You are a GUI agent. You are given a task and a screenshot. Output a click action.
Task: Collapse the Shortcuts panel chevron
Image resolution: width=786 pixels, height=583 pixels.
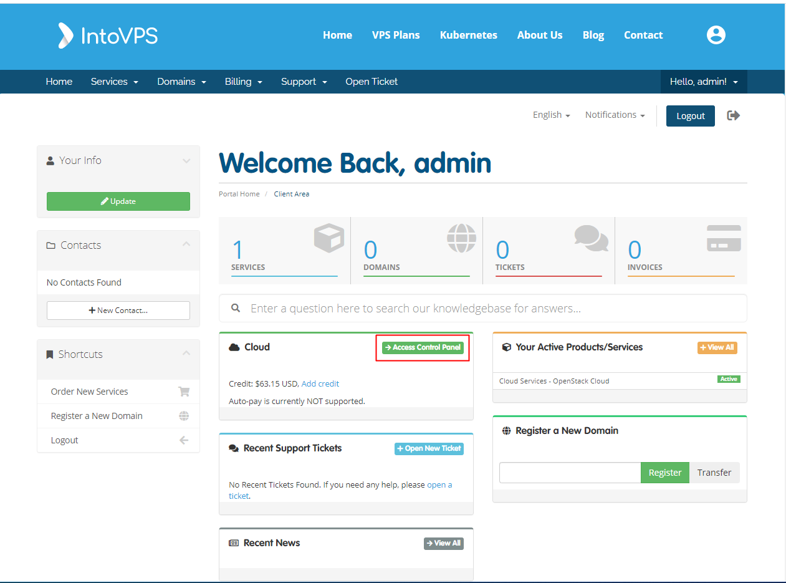point(186,353)
